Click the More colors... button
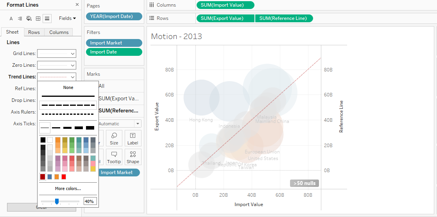437x217 pixels. pos(68,189)
